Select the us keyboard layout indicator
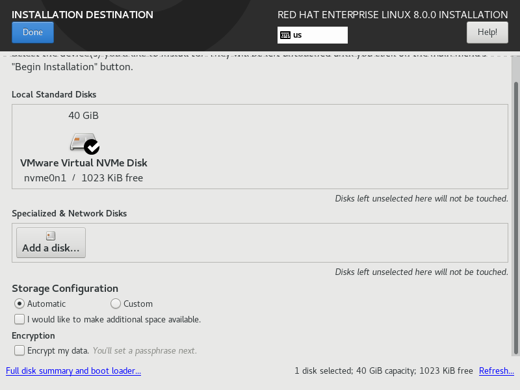Viewport: 520px width, 390px height. point(313,35)
